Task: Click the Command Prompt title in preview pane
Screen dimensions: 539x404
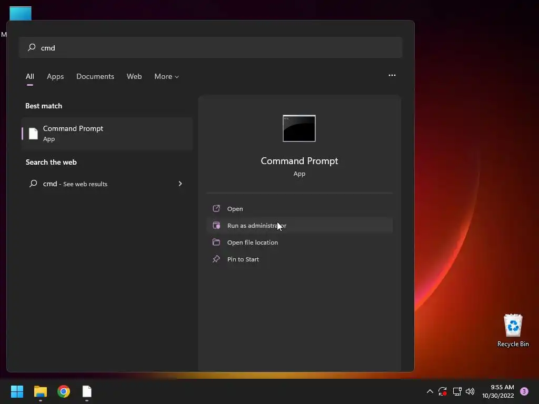Action: [x=300, y=161]
